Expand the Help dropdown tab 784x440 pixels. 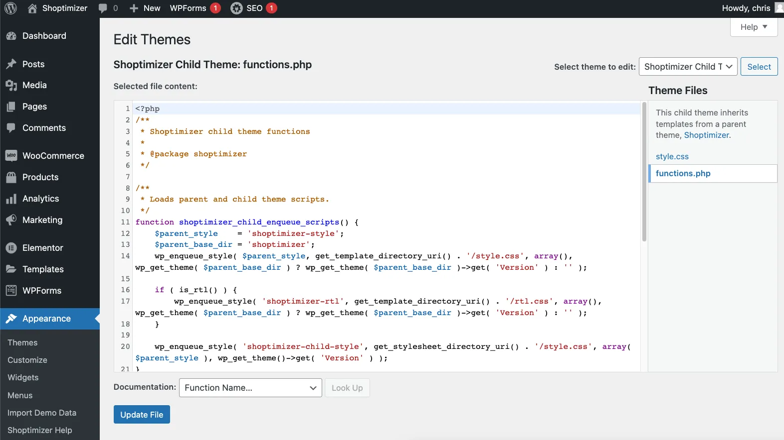pos(754,27)
